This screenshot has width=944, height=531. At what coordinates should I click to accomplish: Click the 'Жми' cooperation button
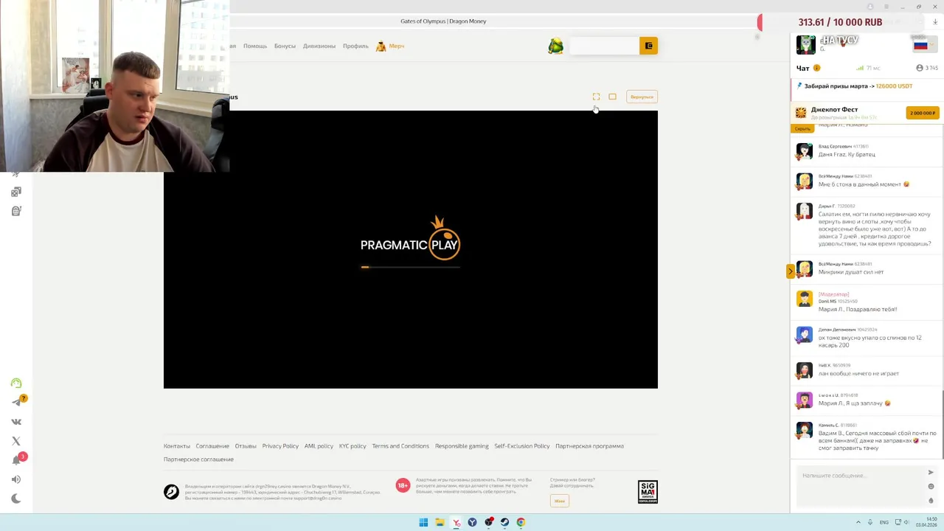(x=559, y=501)
